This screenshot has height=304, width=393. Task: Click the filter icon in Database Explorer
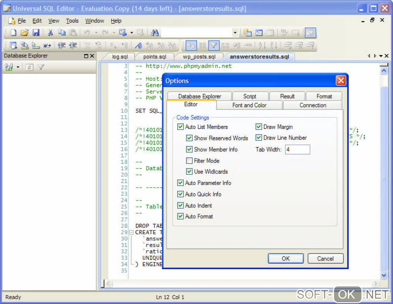[40, 67]
